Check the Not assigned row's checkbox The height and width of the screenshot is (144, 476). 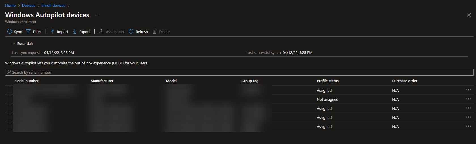pos(10,99)
